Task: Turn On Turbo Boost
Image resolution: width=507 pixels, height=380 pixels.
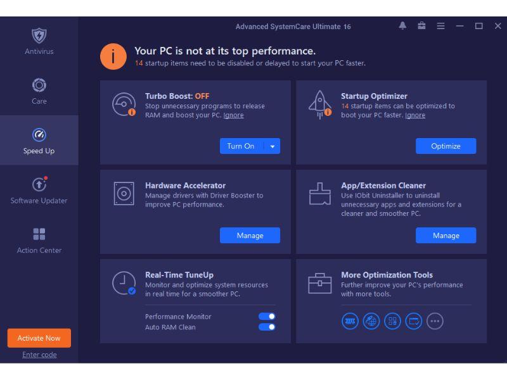Action: click(x=241, y=146)
